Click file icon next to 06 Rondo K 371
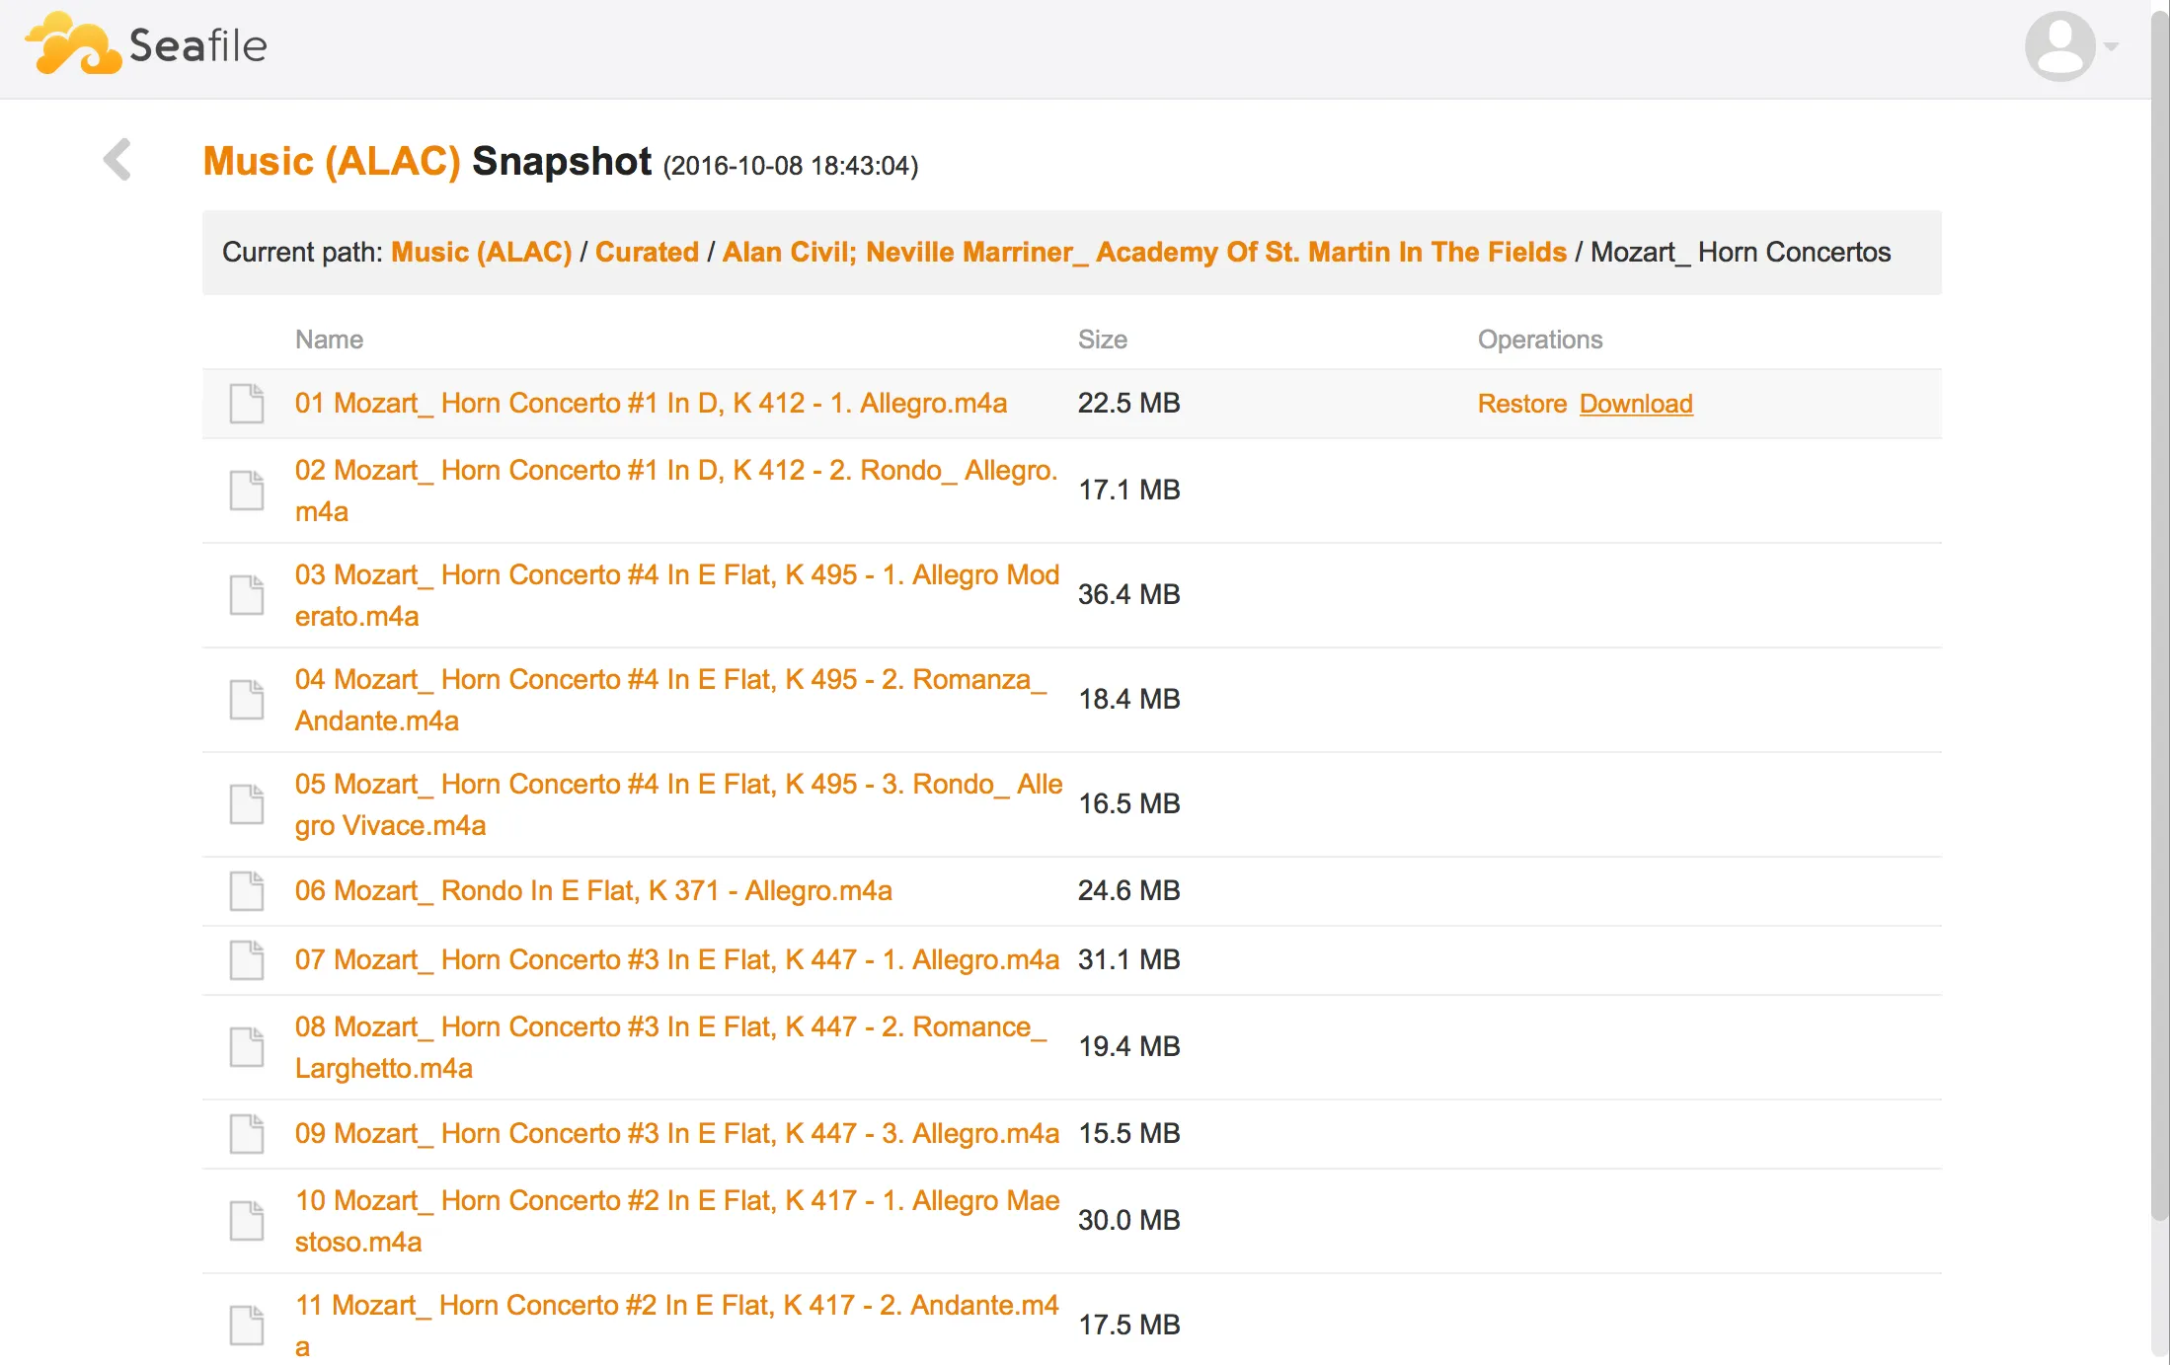 click(x=246, y=890)
